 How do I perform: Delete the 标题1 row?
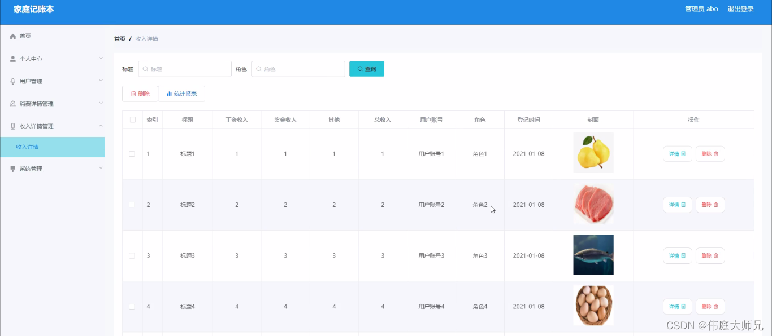pyautogui.click(x=710, y=154)
